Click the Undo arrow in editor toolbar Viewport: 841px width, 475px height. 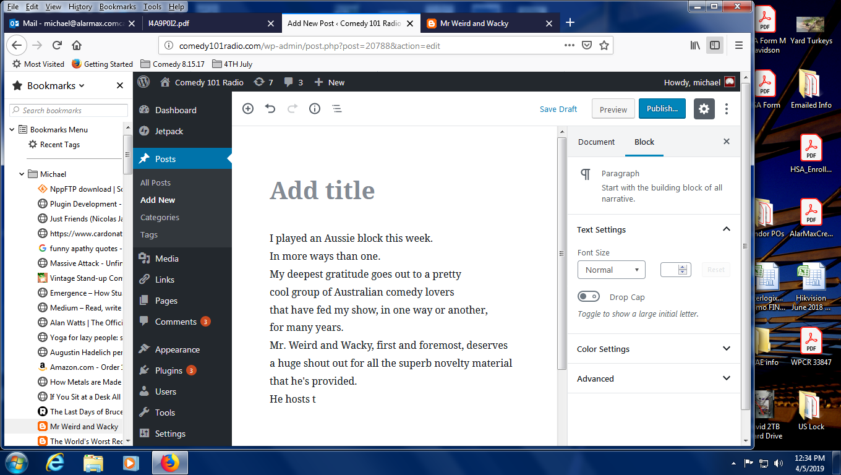[270, 109]
